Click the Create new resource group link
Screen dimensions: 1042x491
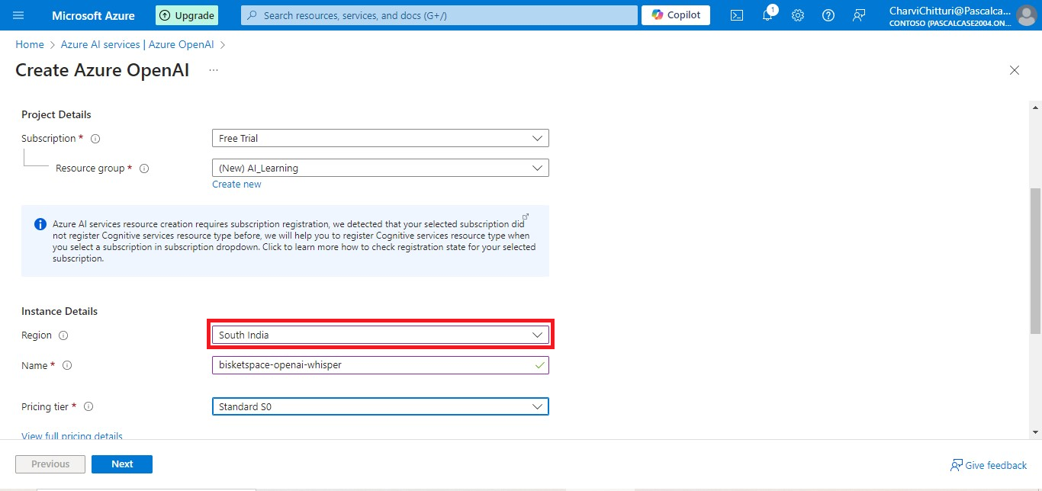(x=236, y=185)
